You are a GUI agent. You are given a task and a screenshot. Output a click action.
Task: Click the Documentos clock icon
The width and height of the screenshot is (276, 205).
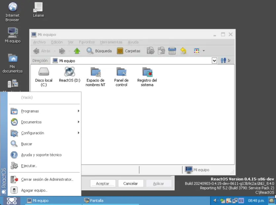click(14, 122)
